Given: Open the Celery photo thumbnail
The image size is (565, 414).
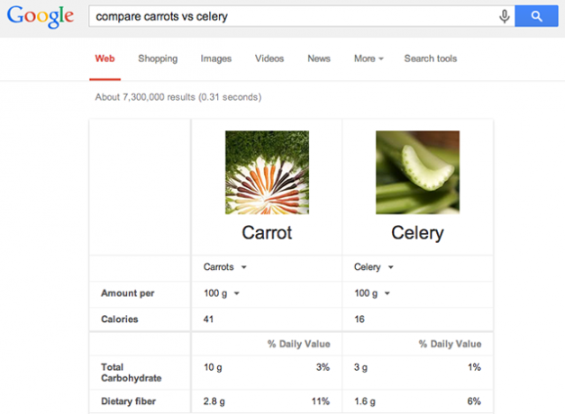Looking at the screenshot, I should tap(417, 173).
